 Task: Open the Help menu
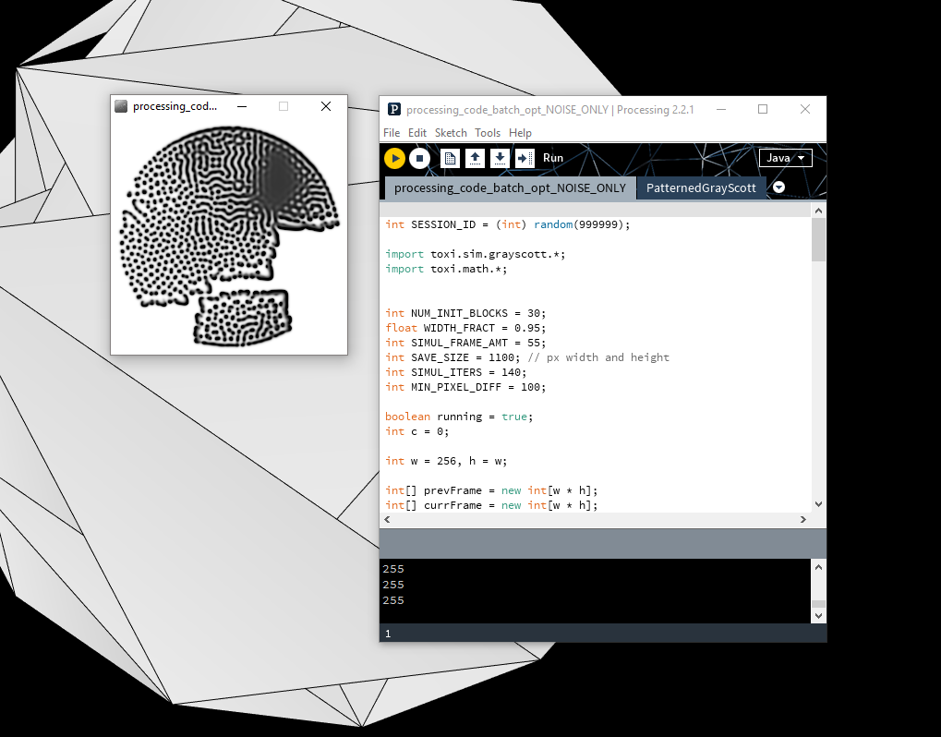coord(520,133)
